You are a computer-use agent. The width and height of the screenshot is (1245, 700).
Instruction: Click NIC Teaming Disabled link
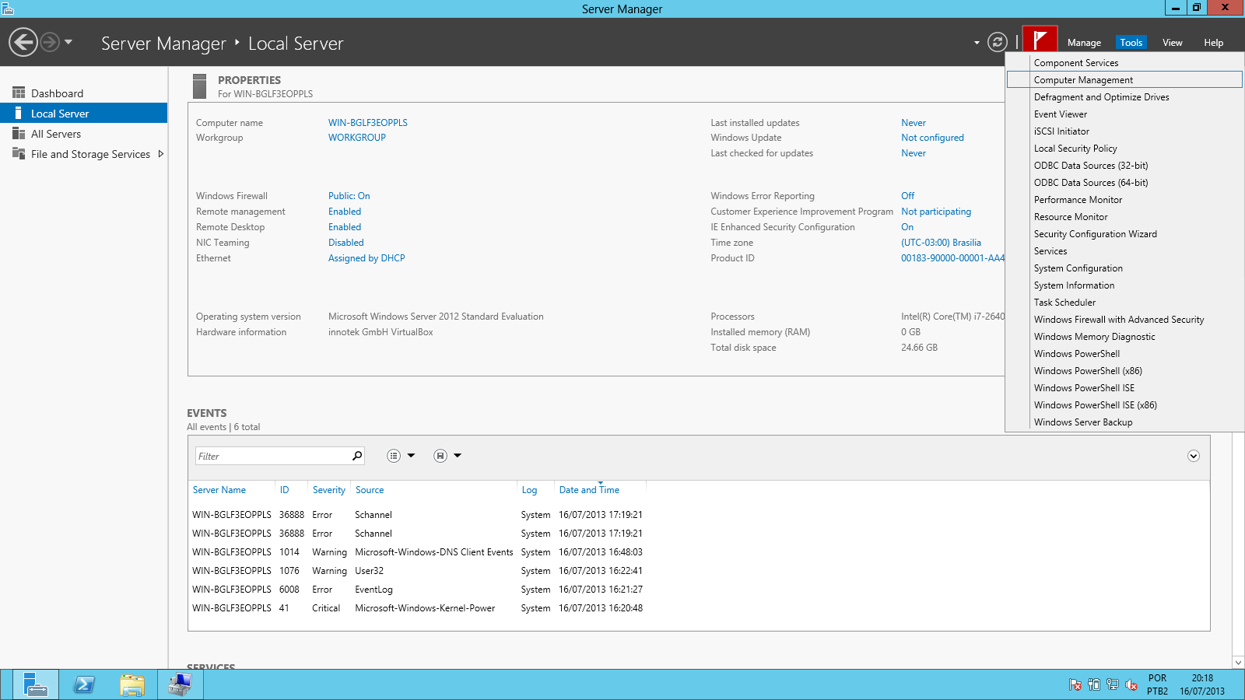pos(346,243)
